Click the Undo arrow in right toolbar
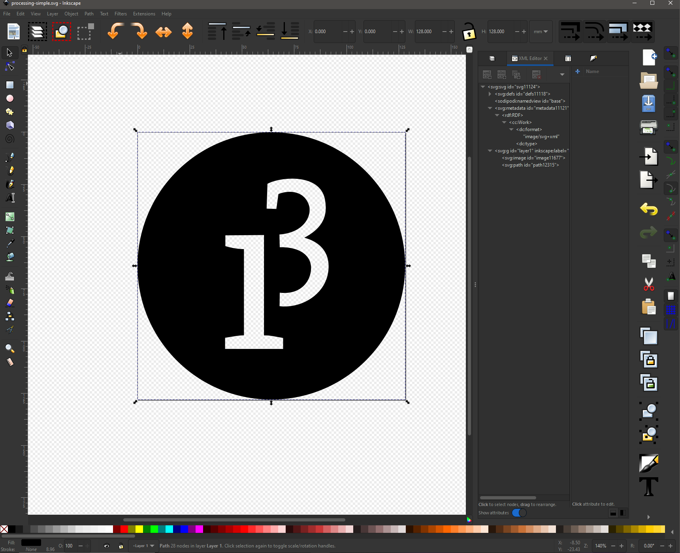This screenshot has width=680, height=553. point(648,209)
